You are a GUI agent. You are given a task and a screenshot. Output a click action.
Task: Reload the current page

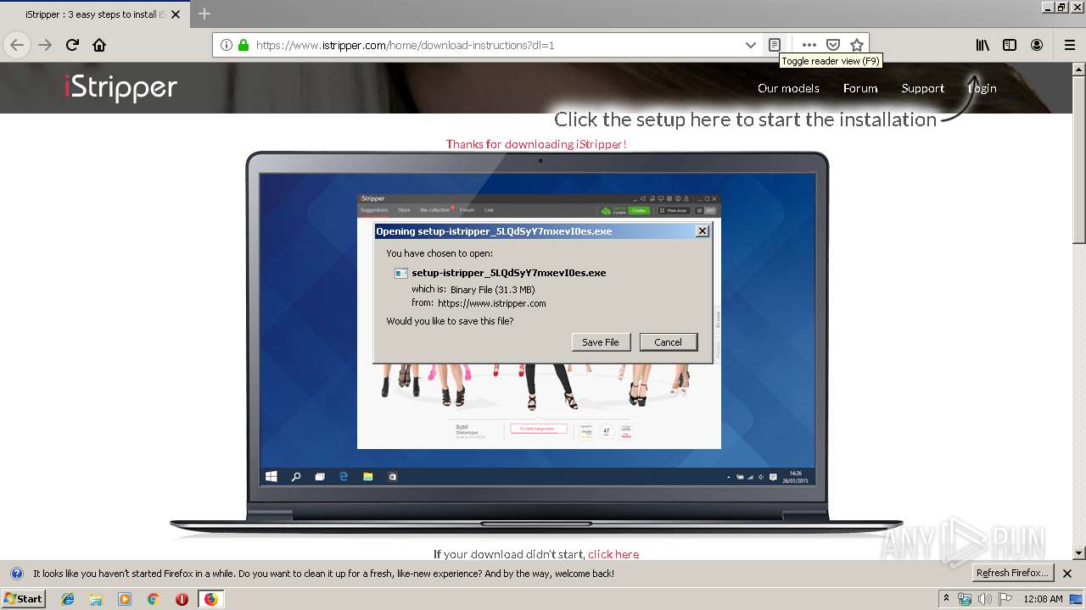click(72, 45)
